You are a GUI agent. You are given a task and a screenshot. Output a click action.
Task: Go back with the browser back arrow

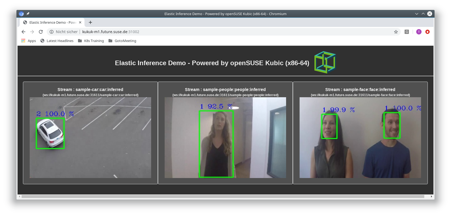click(23, 32)
